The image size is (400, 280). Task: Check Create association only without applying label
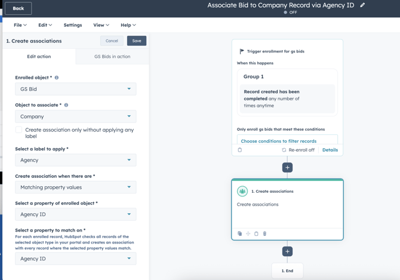[19, 130]
